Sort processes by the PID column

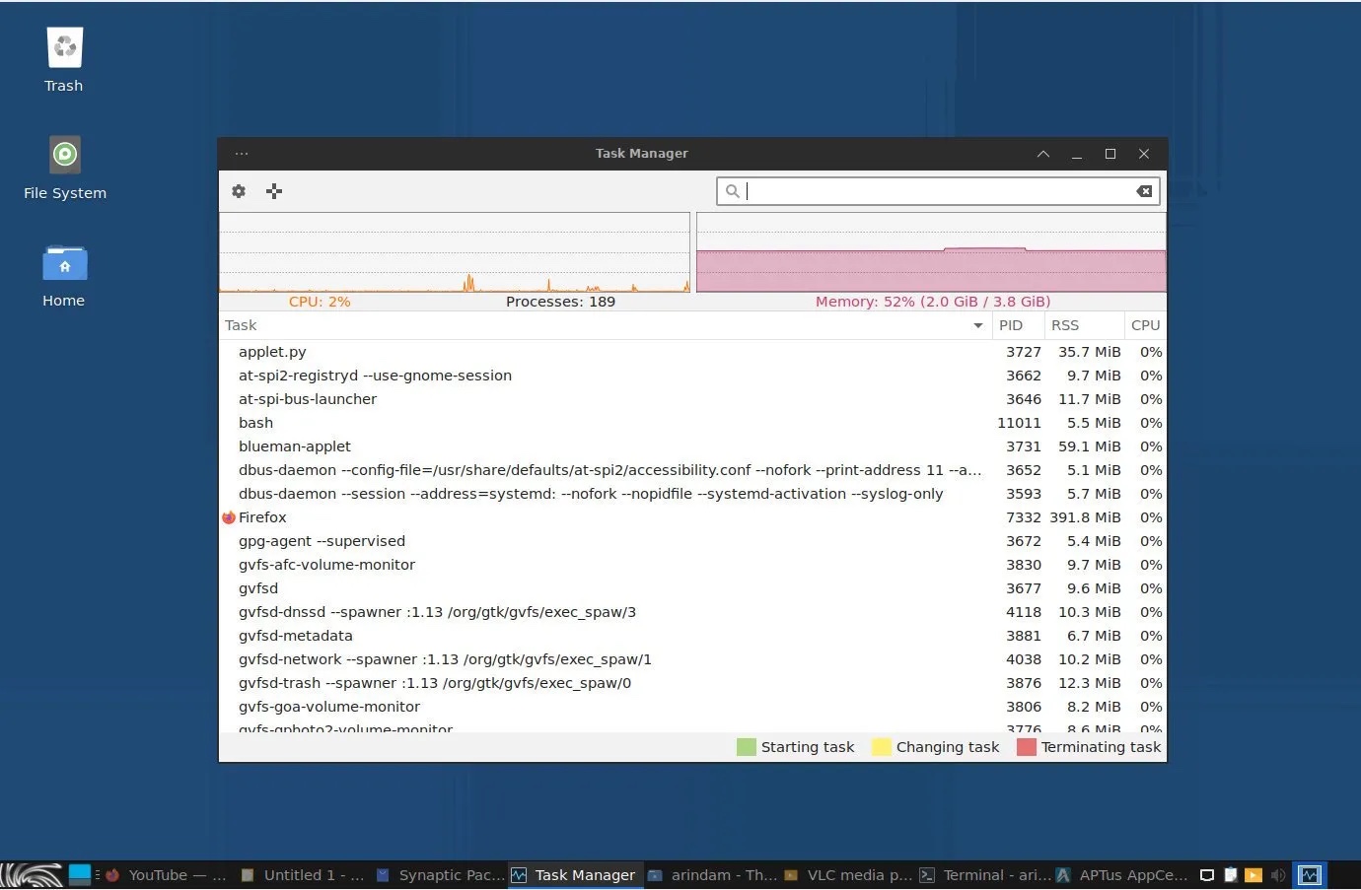click(1011, 324)
